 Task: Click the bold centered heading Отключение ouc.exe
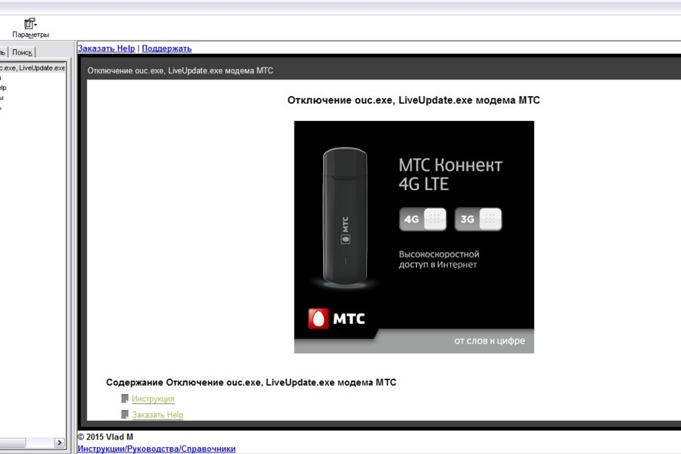pos(413,101)
